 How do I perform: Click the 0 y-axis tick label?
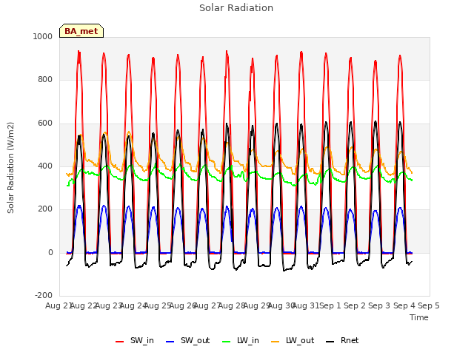[x=50, y=253]
